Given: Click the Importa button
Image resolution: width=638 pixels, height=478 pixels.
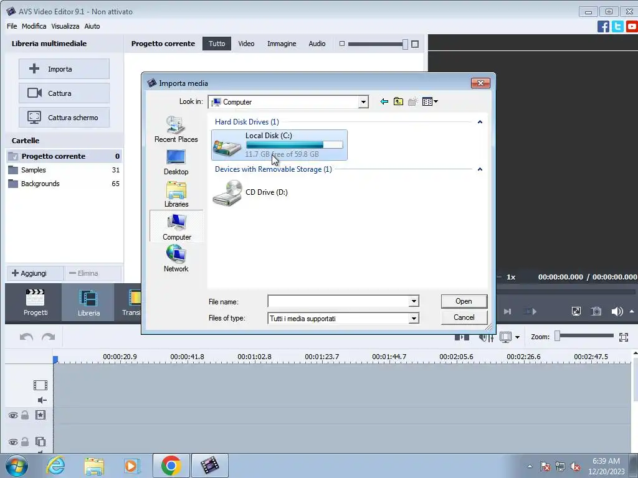Looking at the screenshot, I should pyautogui.click(x=64, y=68).
